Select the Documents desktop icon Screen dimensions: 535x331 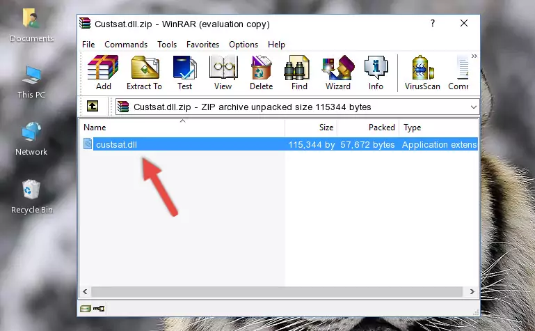[31, 25]
